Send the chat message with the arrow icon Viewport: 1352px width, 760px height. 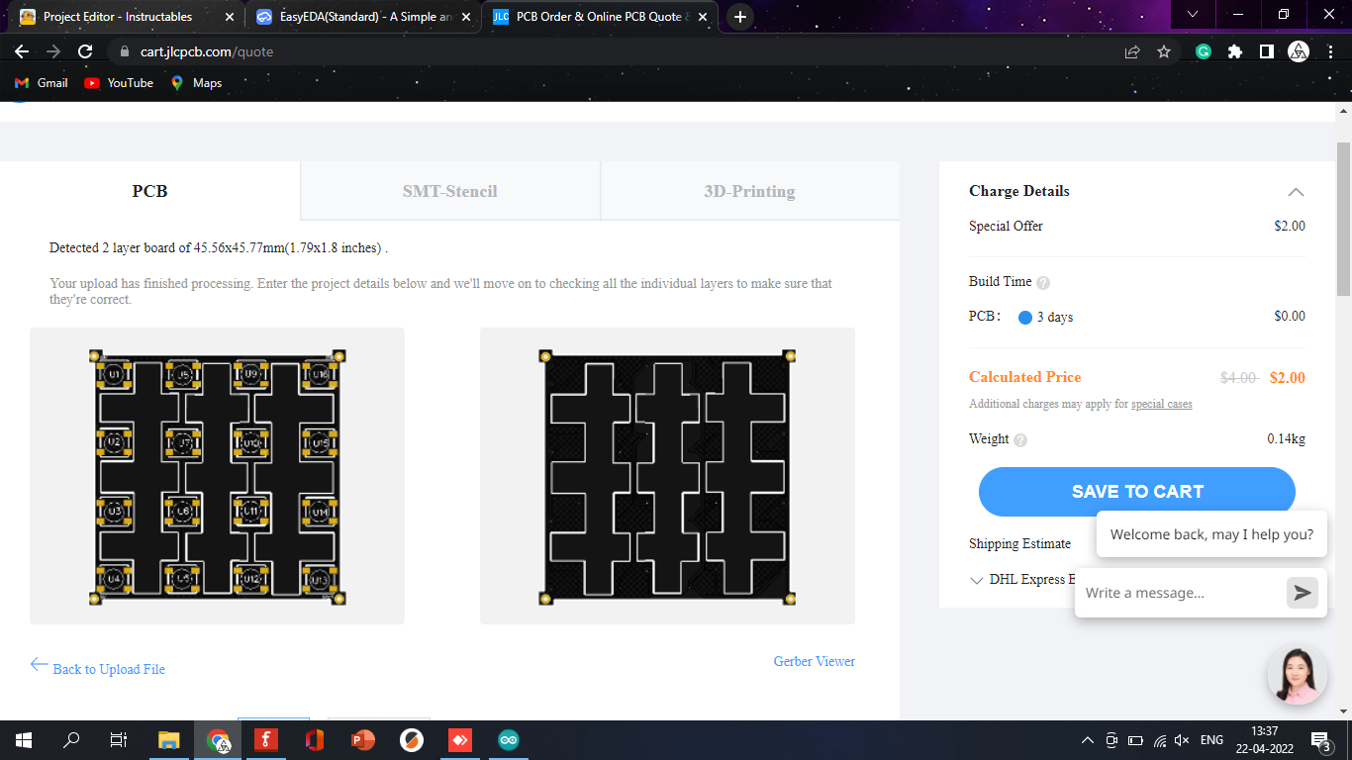pos(1301,592)
